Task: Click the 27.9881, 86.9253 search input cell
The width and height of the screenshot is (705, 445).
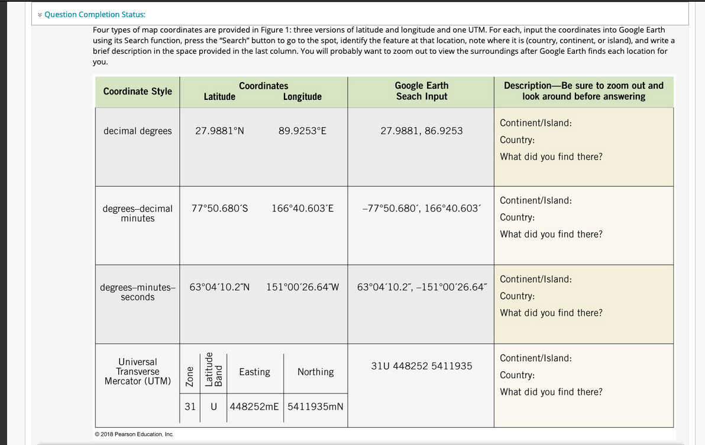Action: [x=421, y=131]
